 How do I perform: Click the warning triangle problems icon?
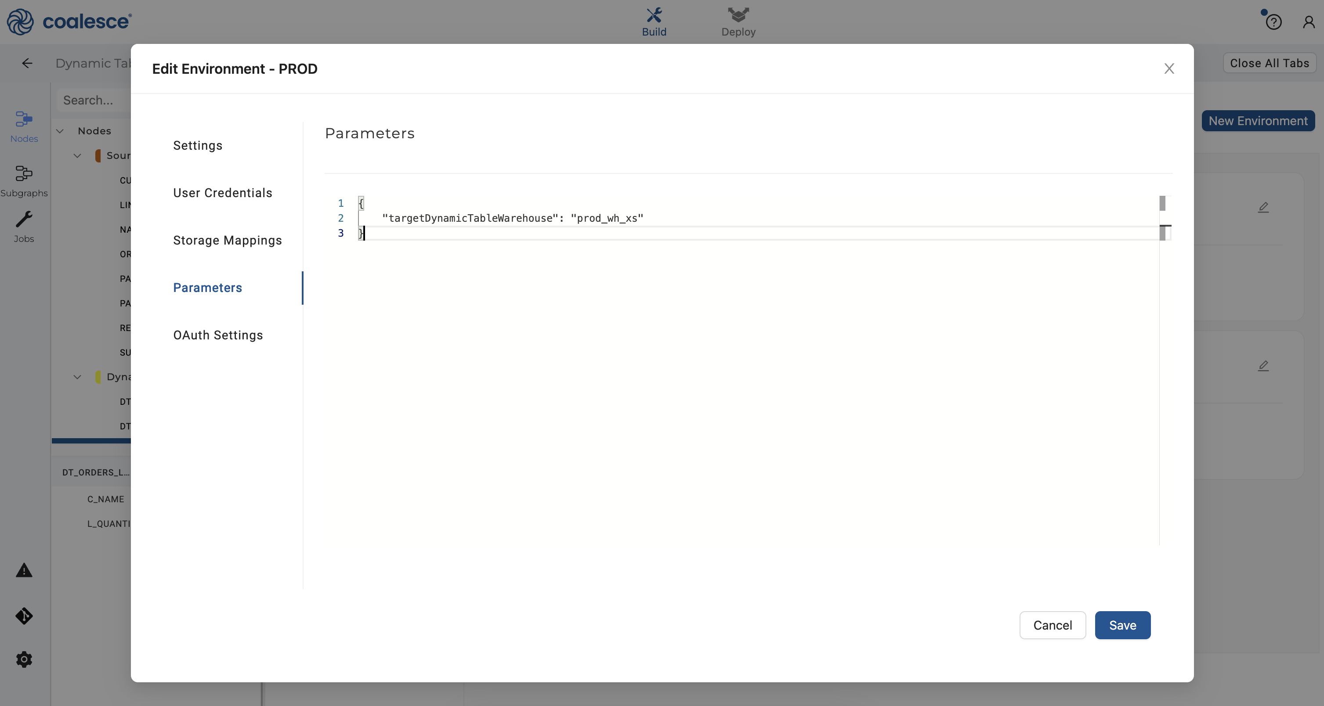[24, 570]
